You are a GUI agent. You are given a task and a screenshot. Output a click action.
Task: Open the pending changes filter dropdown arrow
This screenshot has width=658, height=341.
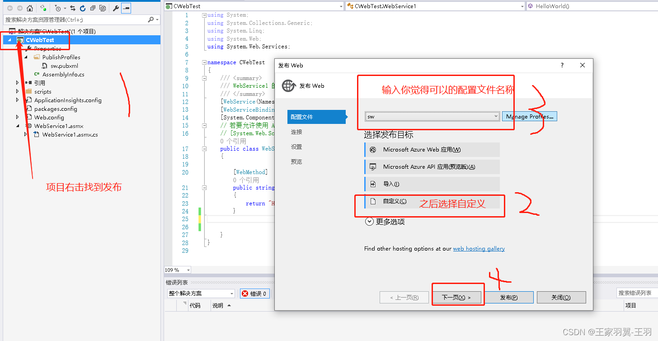[x=65, y=9]
